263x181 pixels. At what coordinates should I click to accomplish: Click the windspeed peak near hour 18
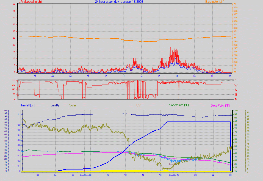(175, 47)
